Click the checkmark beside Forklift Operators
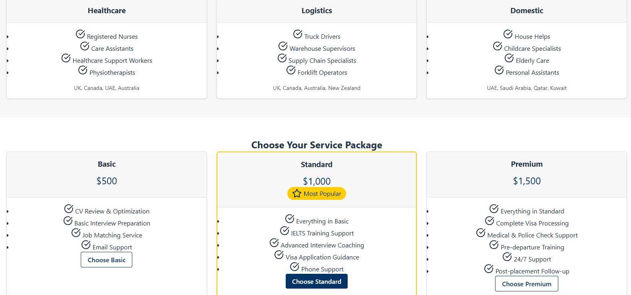Screen dimensions: 631x295 point(291,70)
